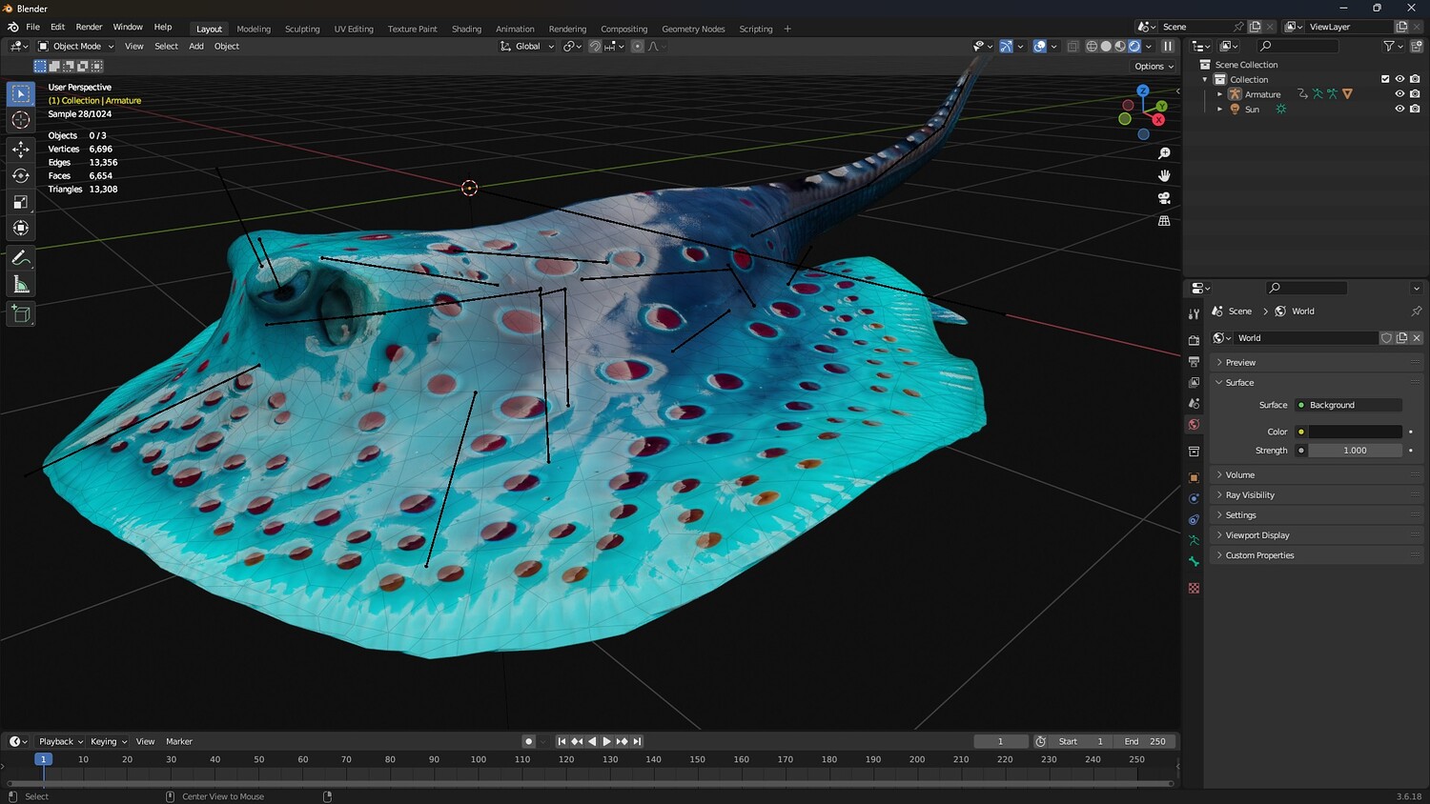
Task: Hide the Sun light in viewport
Action: pyautogui.click(x=1399, y=110)
